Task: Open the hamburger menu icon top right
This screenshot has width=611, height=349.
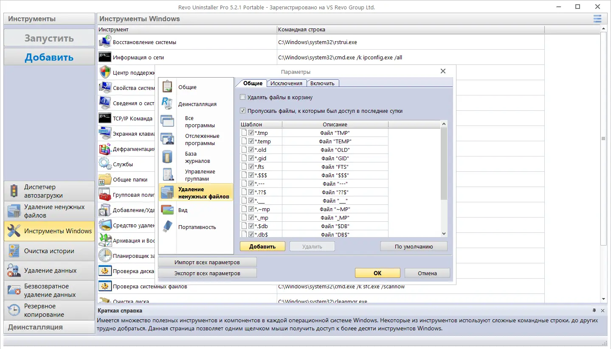Action: point(597,19)
